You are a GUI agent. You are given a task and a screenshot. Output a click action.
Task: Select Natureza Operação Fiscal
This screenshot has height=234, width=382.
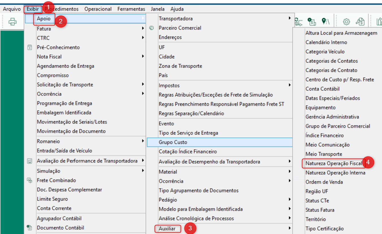[334, 163]
